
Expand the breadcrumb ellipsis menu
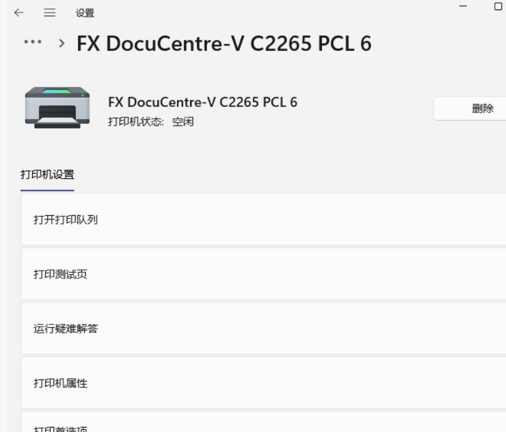click(35, 43)
